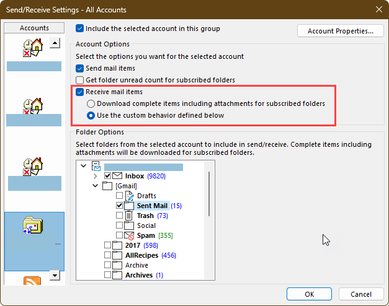The height and width of the screenshot is (306, 389).
Task: Click the 2017 folder icon
Action: [117, 245]
